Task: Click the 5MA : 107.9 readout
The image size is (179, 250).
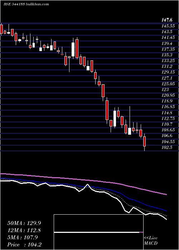Action: click(x=23, y=237)
